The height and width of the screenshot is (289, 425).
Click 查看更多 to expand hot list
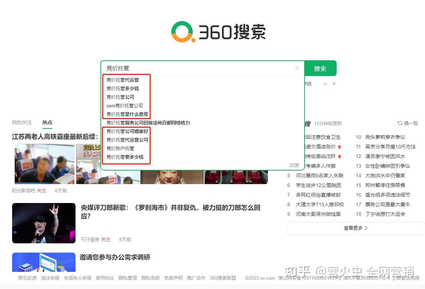tap(355, 228)
